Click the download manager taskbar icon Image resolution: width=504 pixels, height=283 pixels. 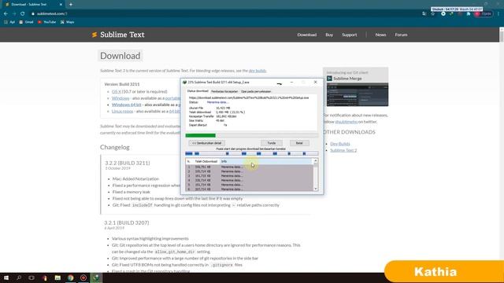click(x=96, y=277)
